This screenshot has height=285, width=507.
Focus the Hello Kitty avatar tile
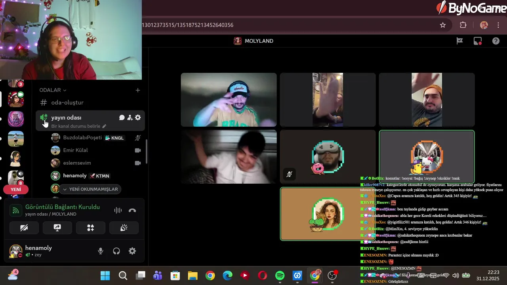tap(427, 157)
